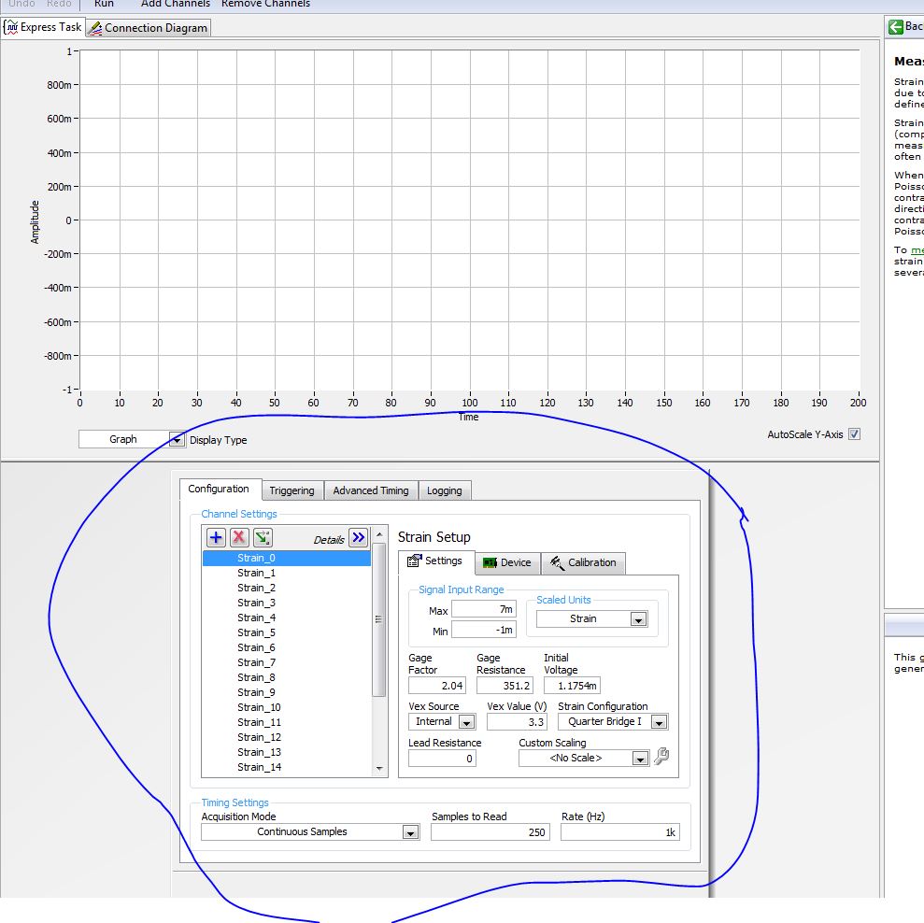Click the Undo toolbar button

tap(21, 4)
